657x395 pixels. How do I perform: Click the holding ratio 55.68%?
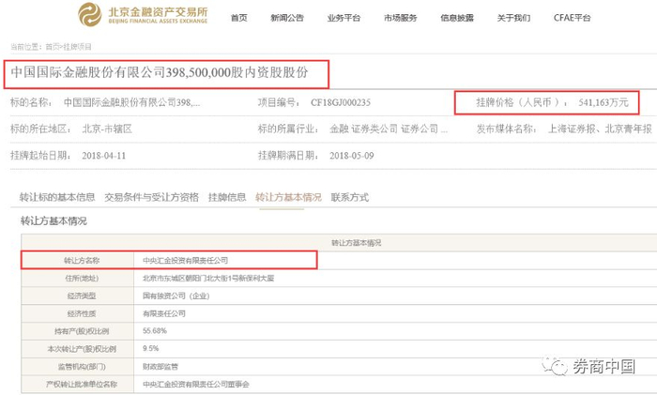[x=155, y=331]
